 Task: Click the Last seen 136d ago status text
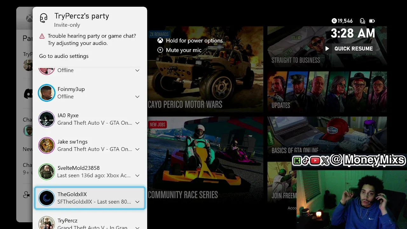pos(94,176)
